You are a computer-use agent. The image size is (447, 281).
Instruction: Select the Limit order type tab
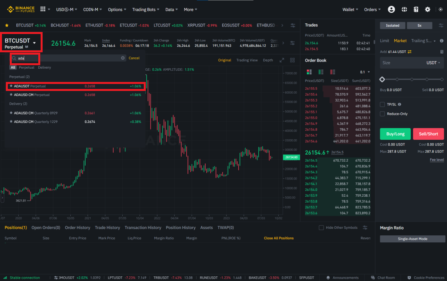point(384,41)
